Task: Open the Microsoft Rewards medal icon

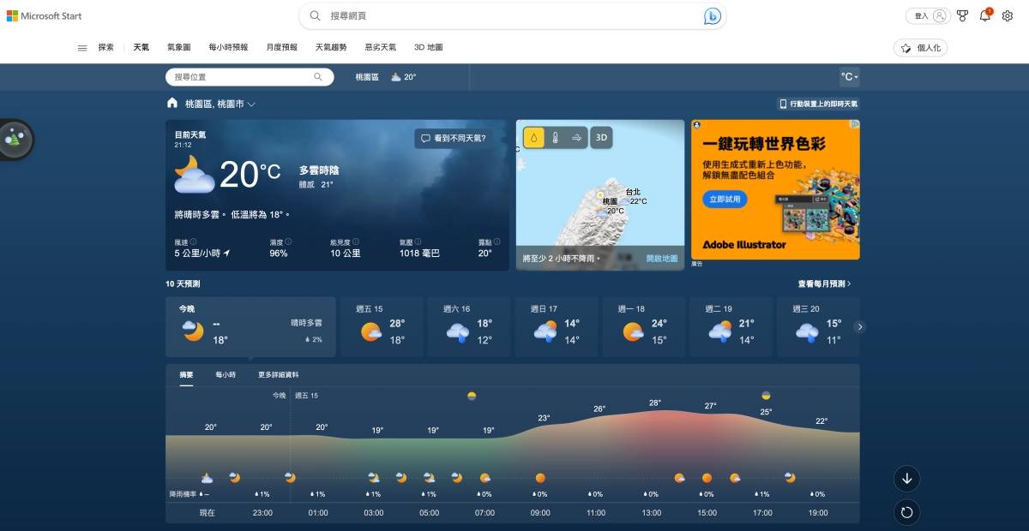Action: point(962,15)
